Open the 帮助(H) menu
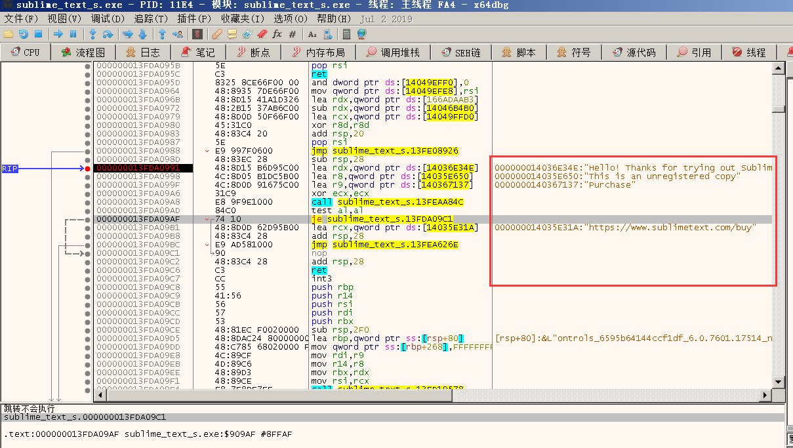This screenshot has height=448, width=793. coord(334,19)
